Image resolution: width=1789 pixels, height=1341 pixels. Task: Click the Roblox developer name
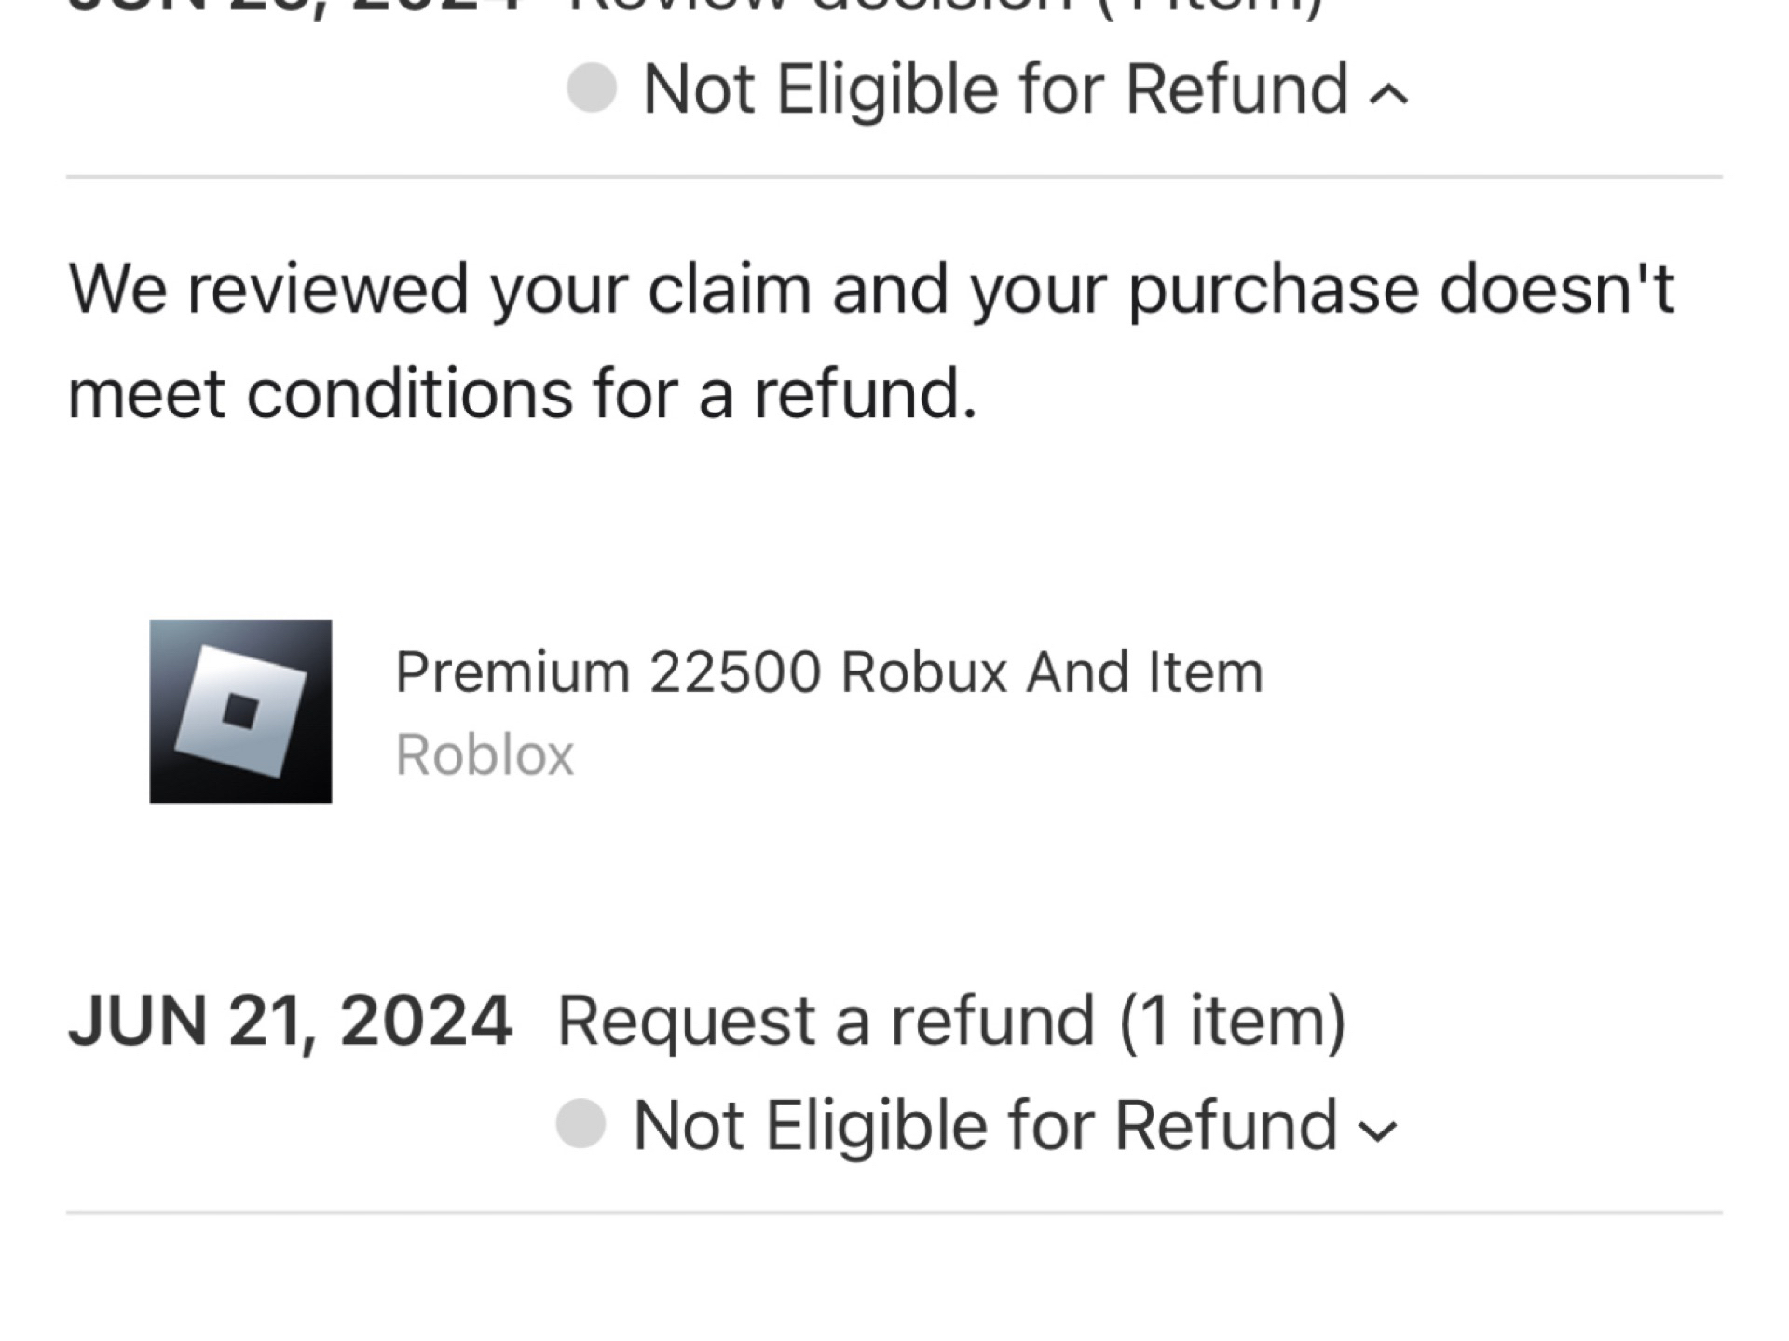click(485, 754)
